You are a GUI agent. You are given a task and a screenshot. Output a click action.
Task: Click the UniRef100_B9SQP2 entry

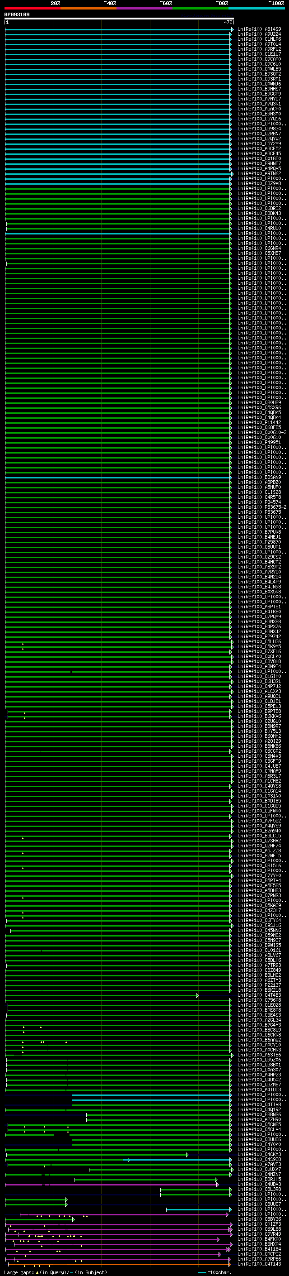tap(259, 74)
